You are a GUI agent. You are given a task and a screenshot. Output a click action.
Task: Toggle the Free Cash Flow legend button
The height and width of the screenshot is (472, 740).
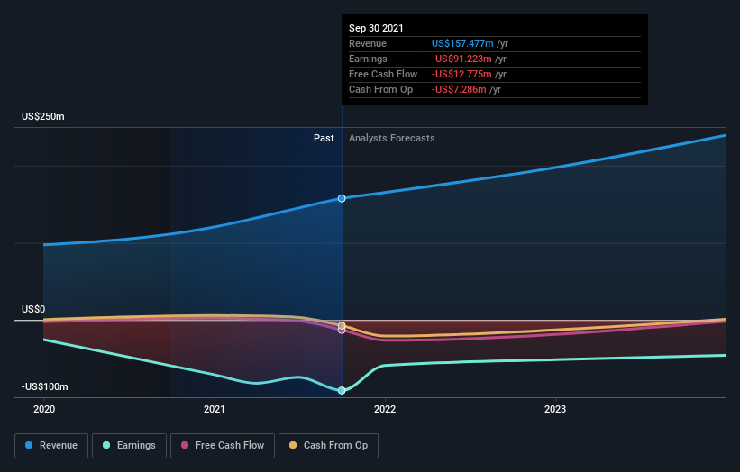[223, 446]
